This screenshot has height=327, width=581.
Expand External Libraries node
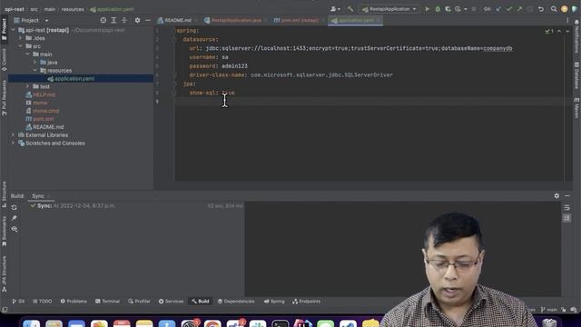tap(14, 135)
